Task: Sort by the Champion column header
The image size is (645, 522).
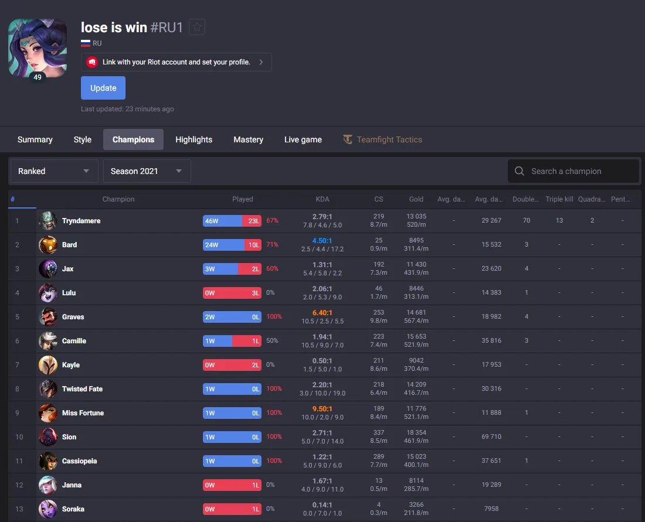Action: click(118, 199)
